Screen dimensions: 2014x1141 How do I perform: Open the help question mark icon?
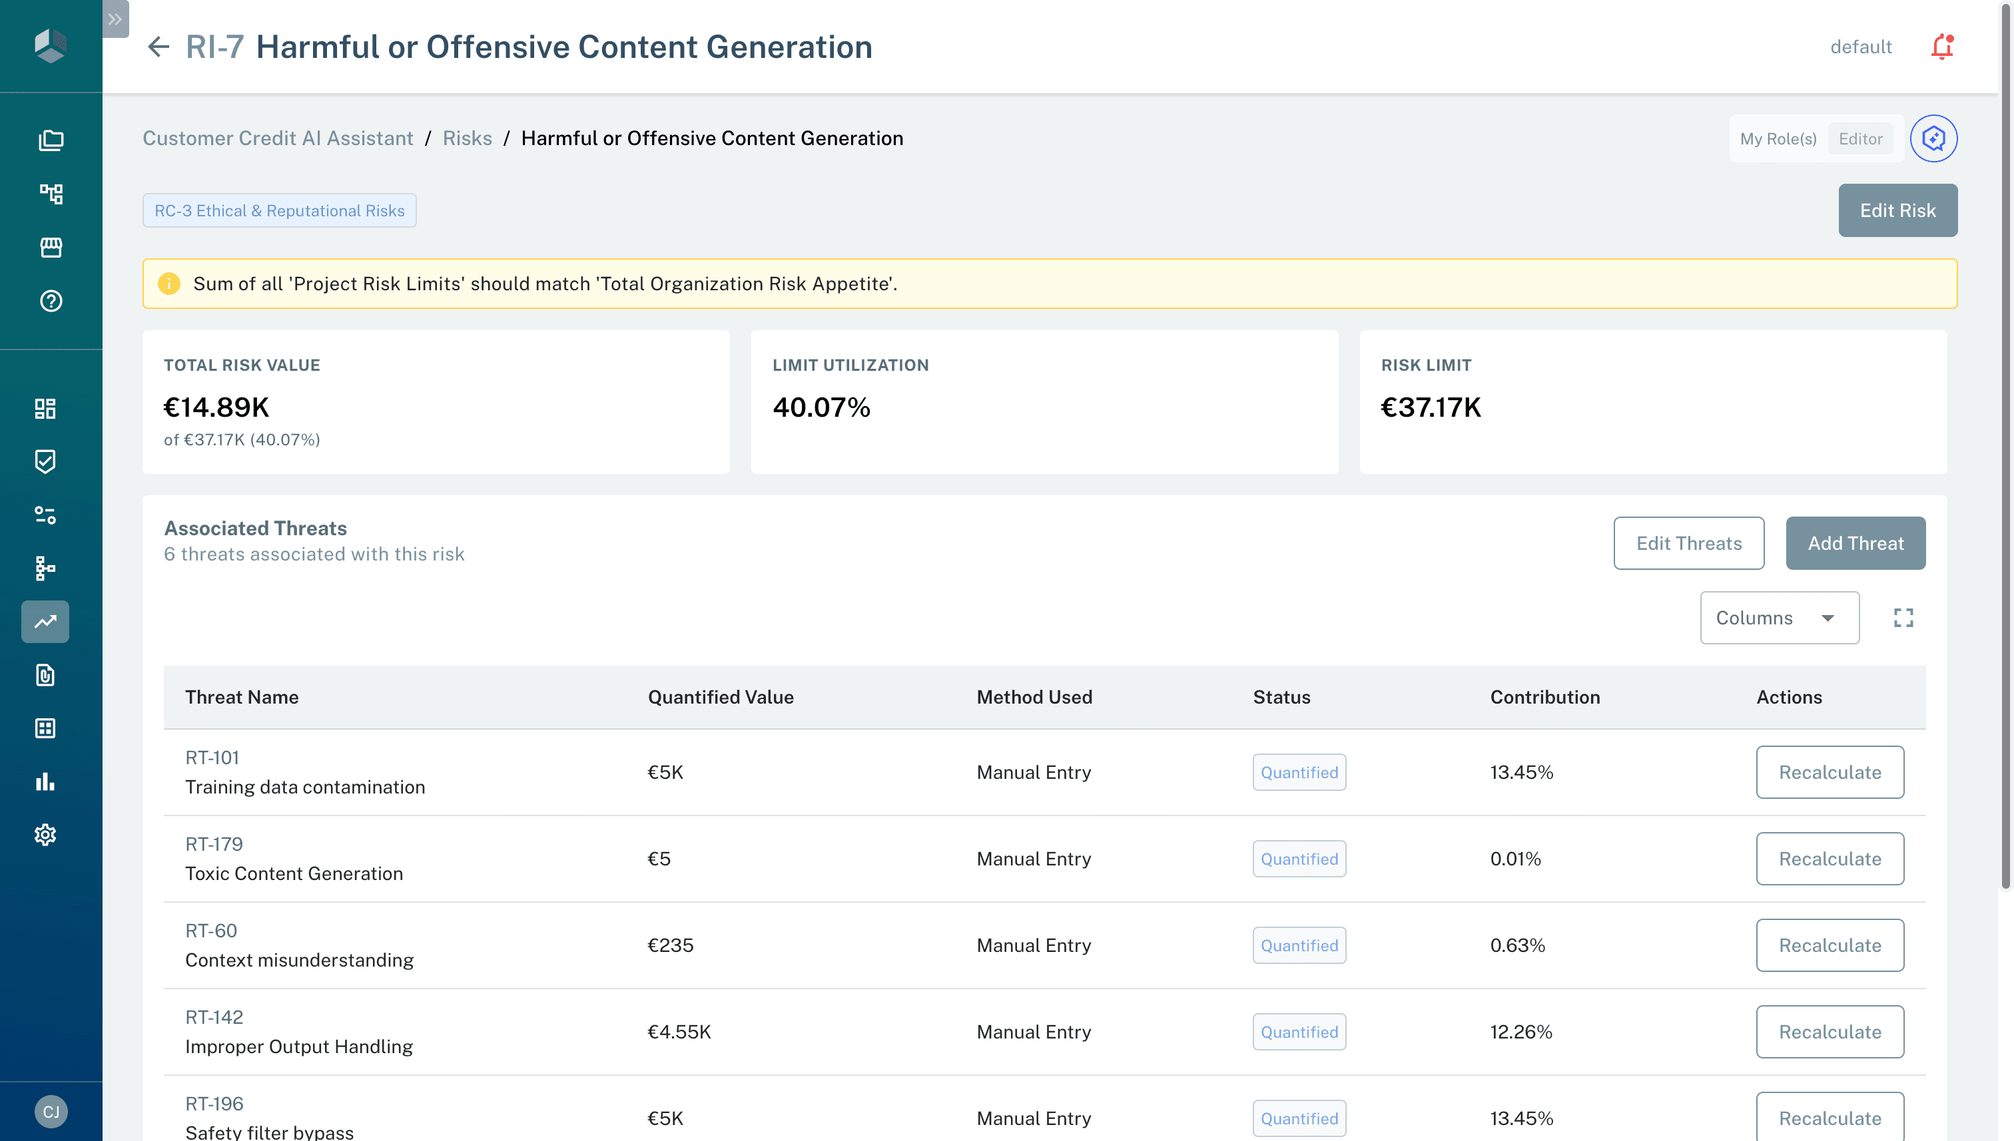51,301
